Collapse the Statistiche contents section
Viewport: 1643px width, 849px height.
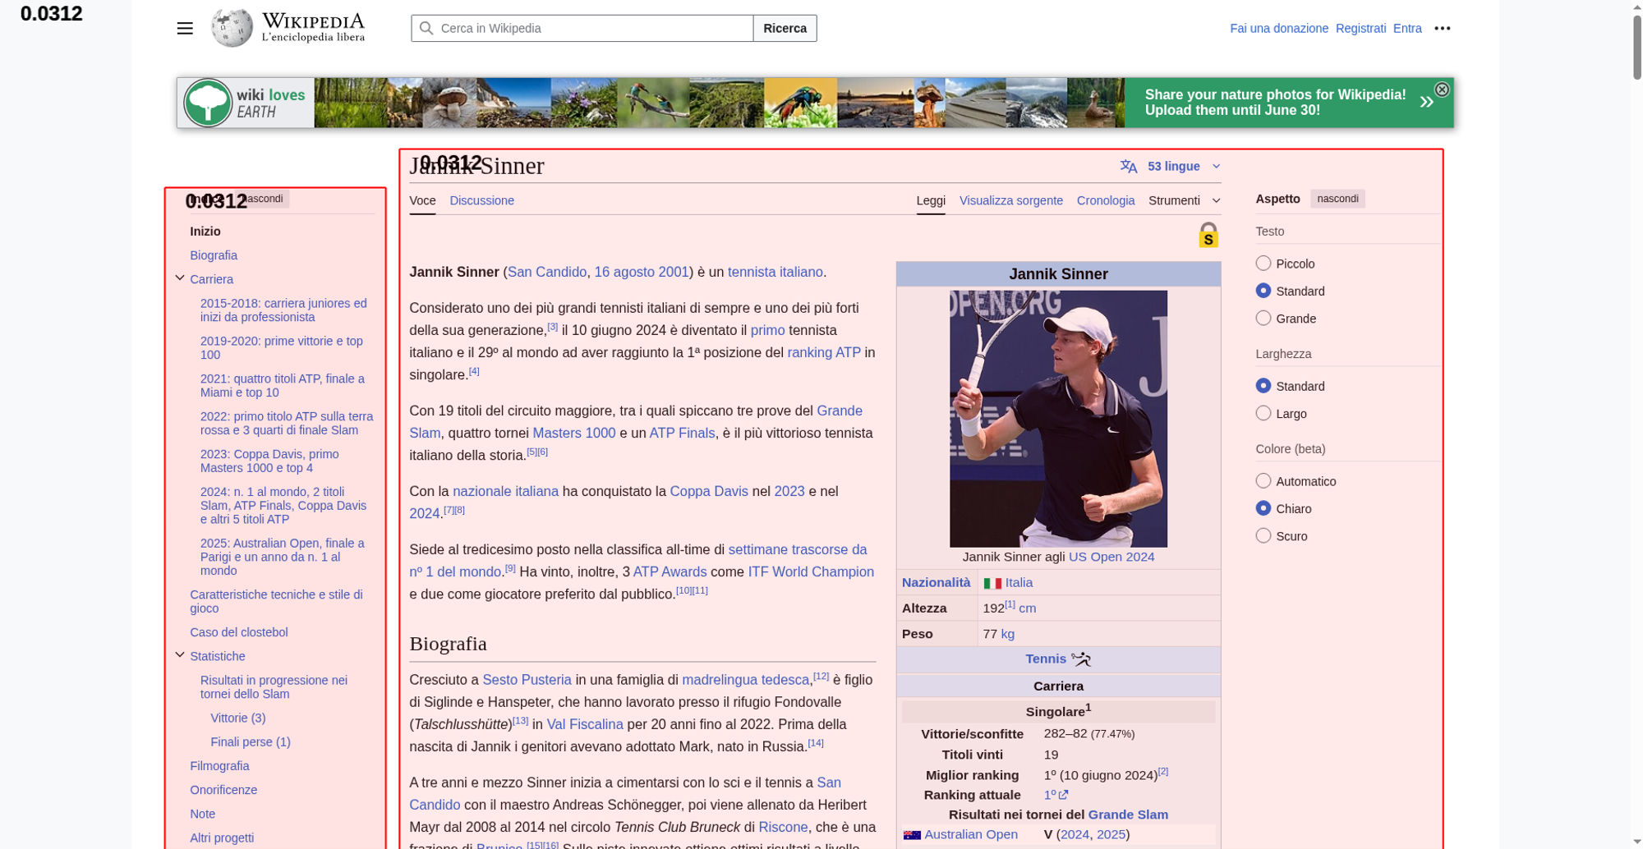pyautogui.click(x=180, y=655)
